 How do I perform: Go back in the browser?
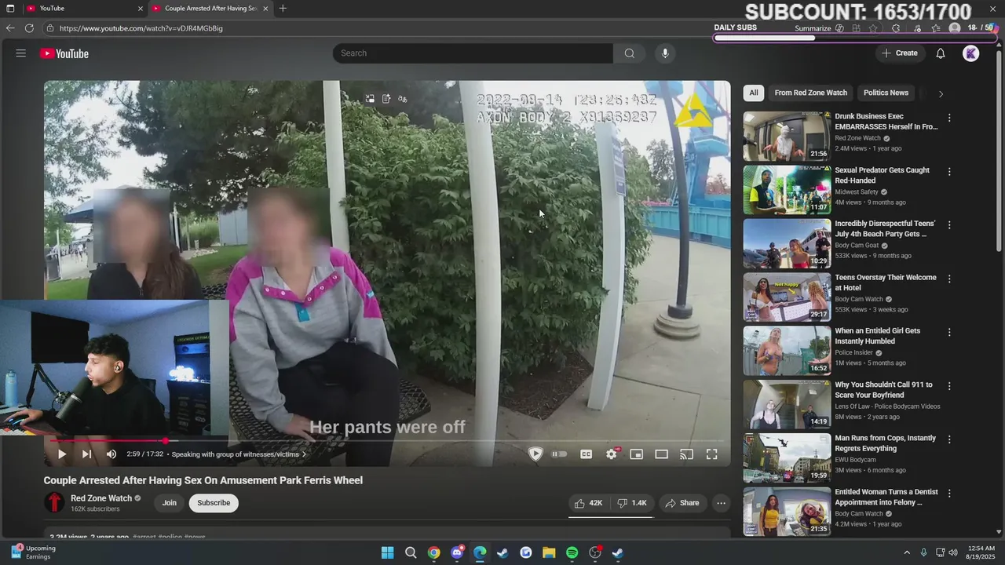tap(9, 28)
